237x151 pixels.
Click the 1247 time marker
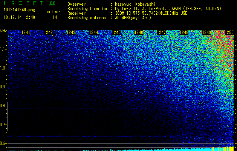click(x=161, y=32)
